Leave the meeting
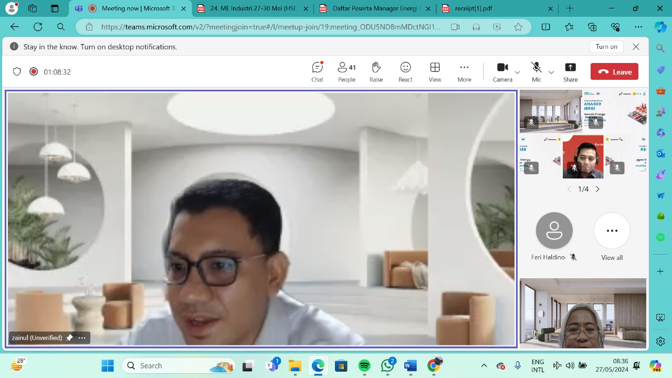Screen dimensions: 672x378 pyautogui.click(x=614, y=72)
